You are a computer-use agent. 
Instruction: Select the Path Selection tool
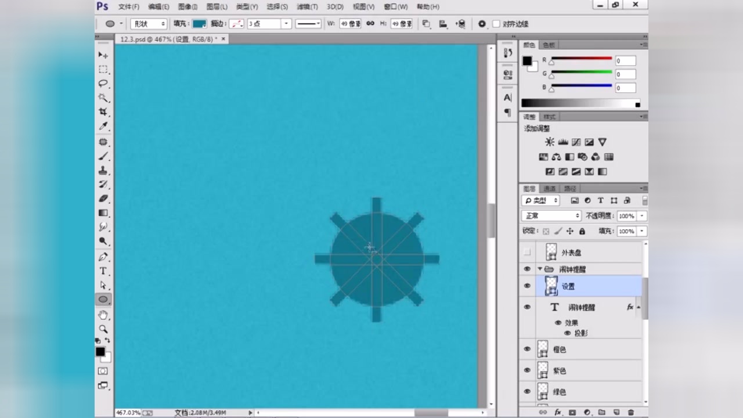pos(103,285)
